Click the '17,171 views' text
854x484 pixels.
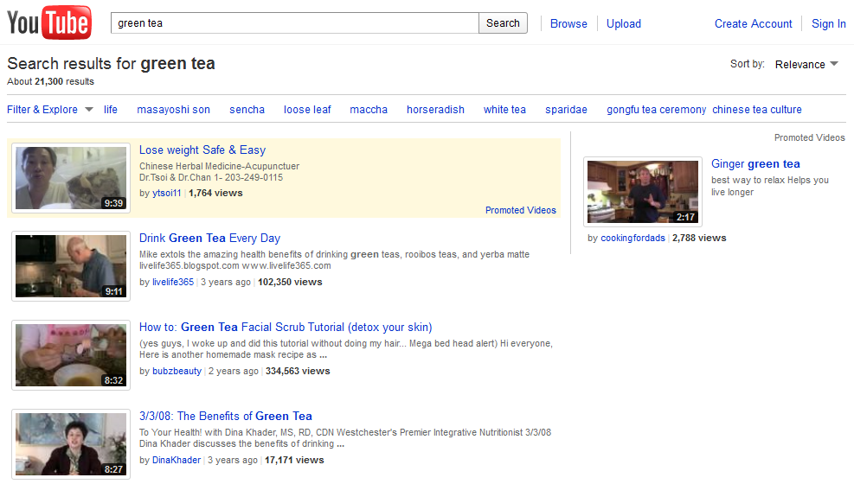pyautogui.click(x=294, y=460)
